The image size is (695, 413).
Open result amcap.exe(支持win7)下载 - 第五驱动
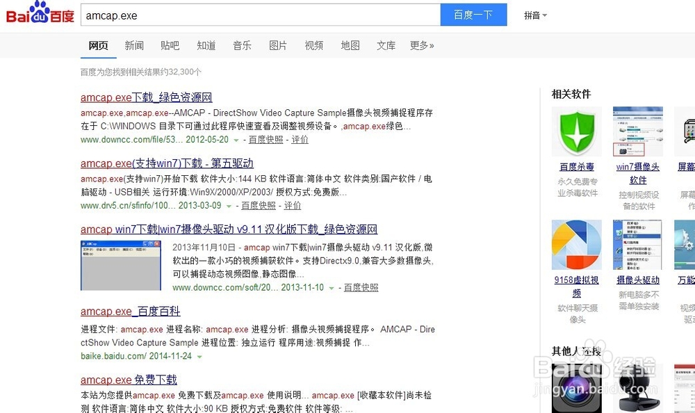[167, 163]
